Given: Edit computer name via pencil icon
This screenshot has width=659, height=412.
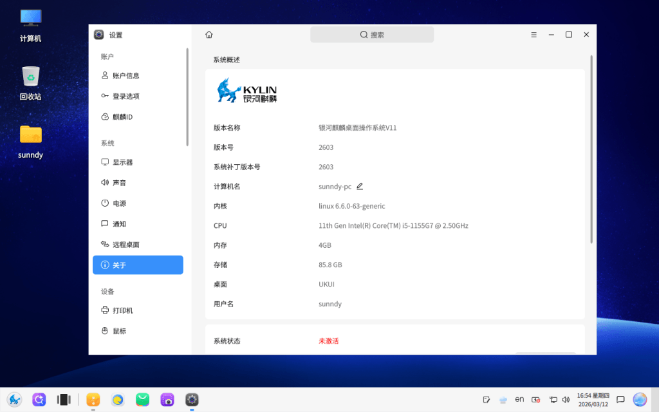Looking at the screenshot, I should tap(360, 186).
